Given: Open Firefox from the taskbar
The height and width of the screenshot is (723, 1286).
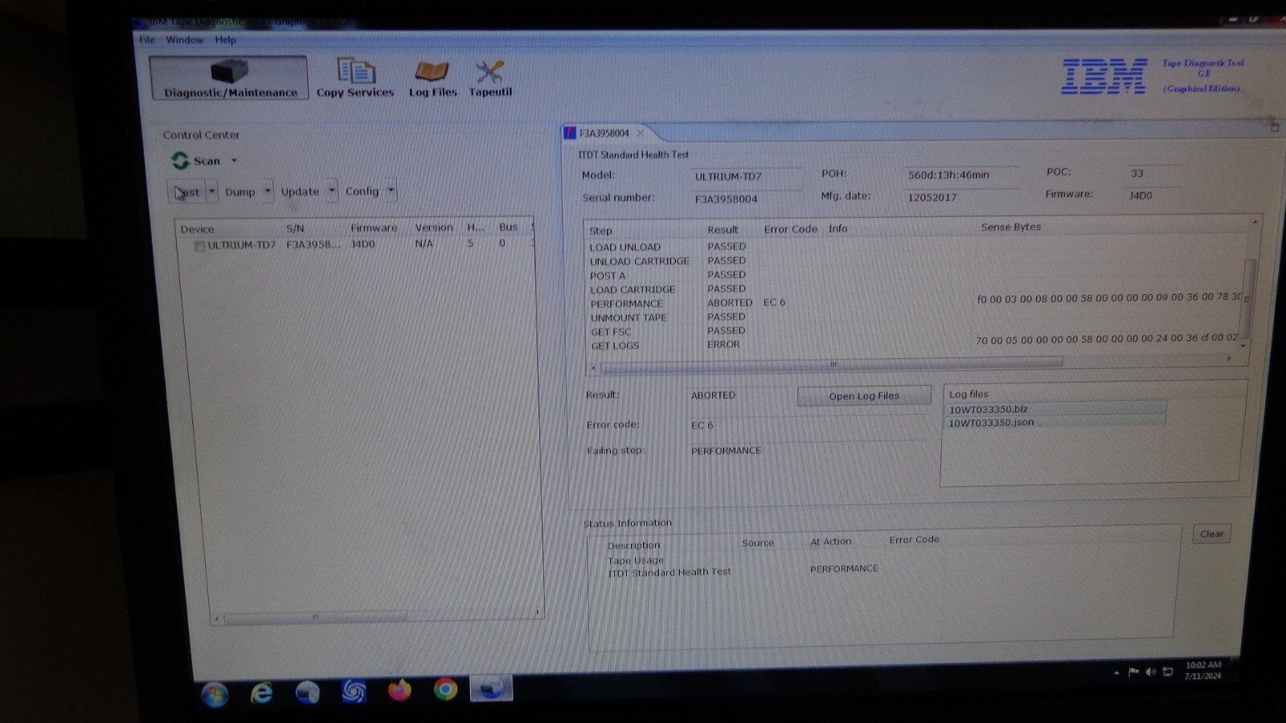Looking at the screenshot, I should click(x=399, y=690).
